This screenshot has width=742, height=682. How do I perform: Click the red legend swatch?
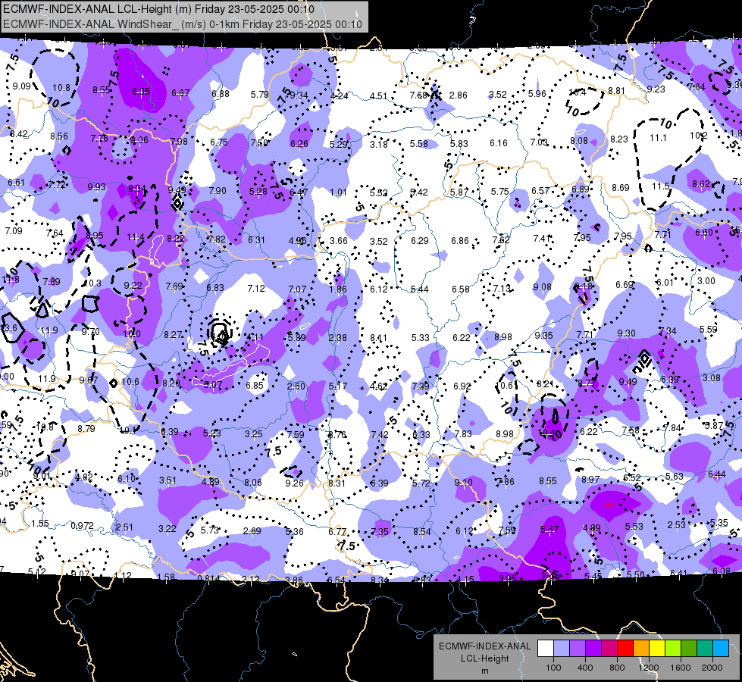[625, 649]
